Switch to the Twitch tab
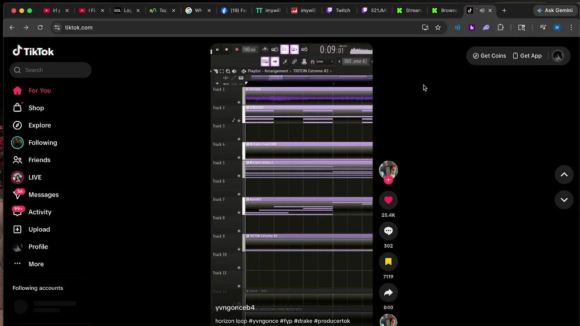The height and width of the screenshot is (326, 580). coord(339,10)
